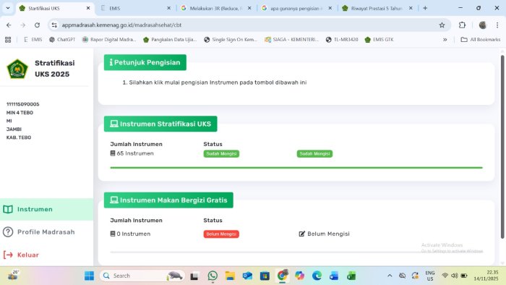Click the Instrumen Makan Bergizi Gratis header
Image resolution: width=506 pixels, height=285 pixels.
click(x=168, y=200)
